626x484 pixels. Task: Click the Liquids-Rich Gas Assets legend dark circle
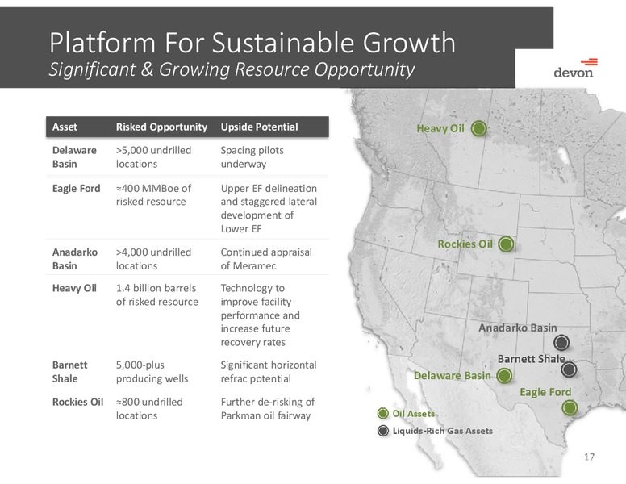pyautogui.click(x=383, y=431)
